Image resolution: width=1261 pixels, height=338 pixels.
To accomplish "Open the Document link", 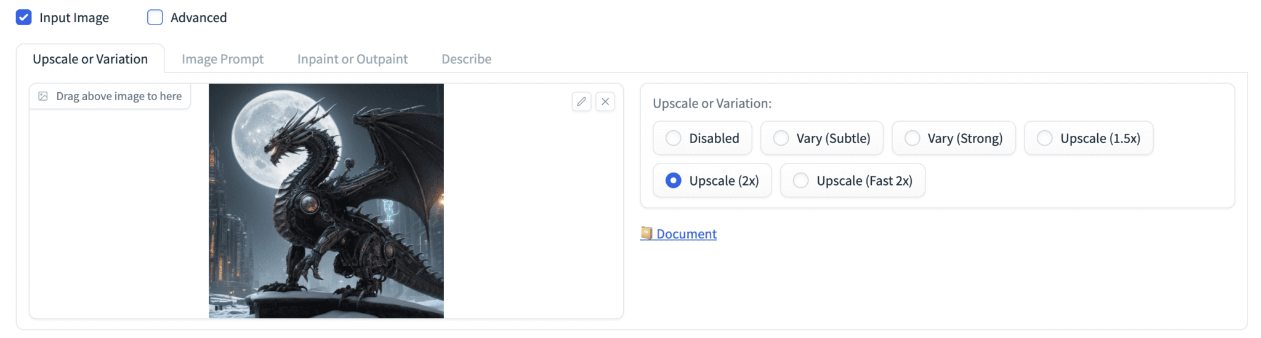I will point(686,234).
